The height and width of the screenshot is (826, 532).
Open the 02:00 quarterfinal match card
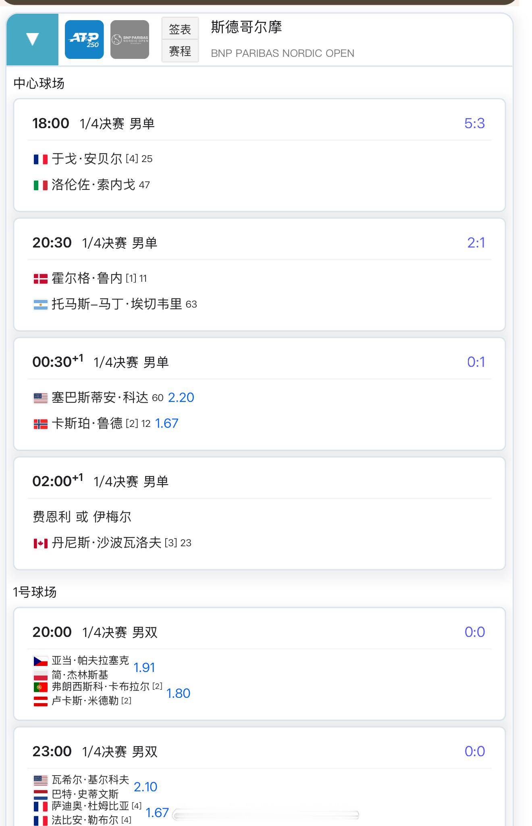click(259, 513)
